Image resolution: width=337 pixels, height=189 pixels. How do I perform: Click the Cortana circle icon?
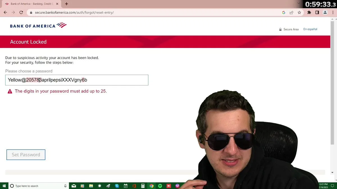pyautogui.click(x=12, y=186)
